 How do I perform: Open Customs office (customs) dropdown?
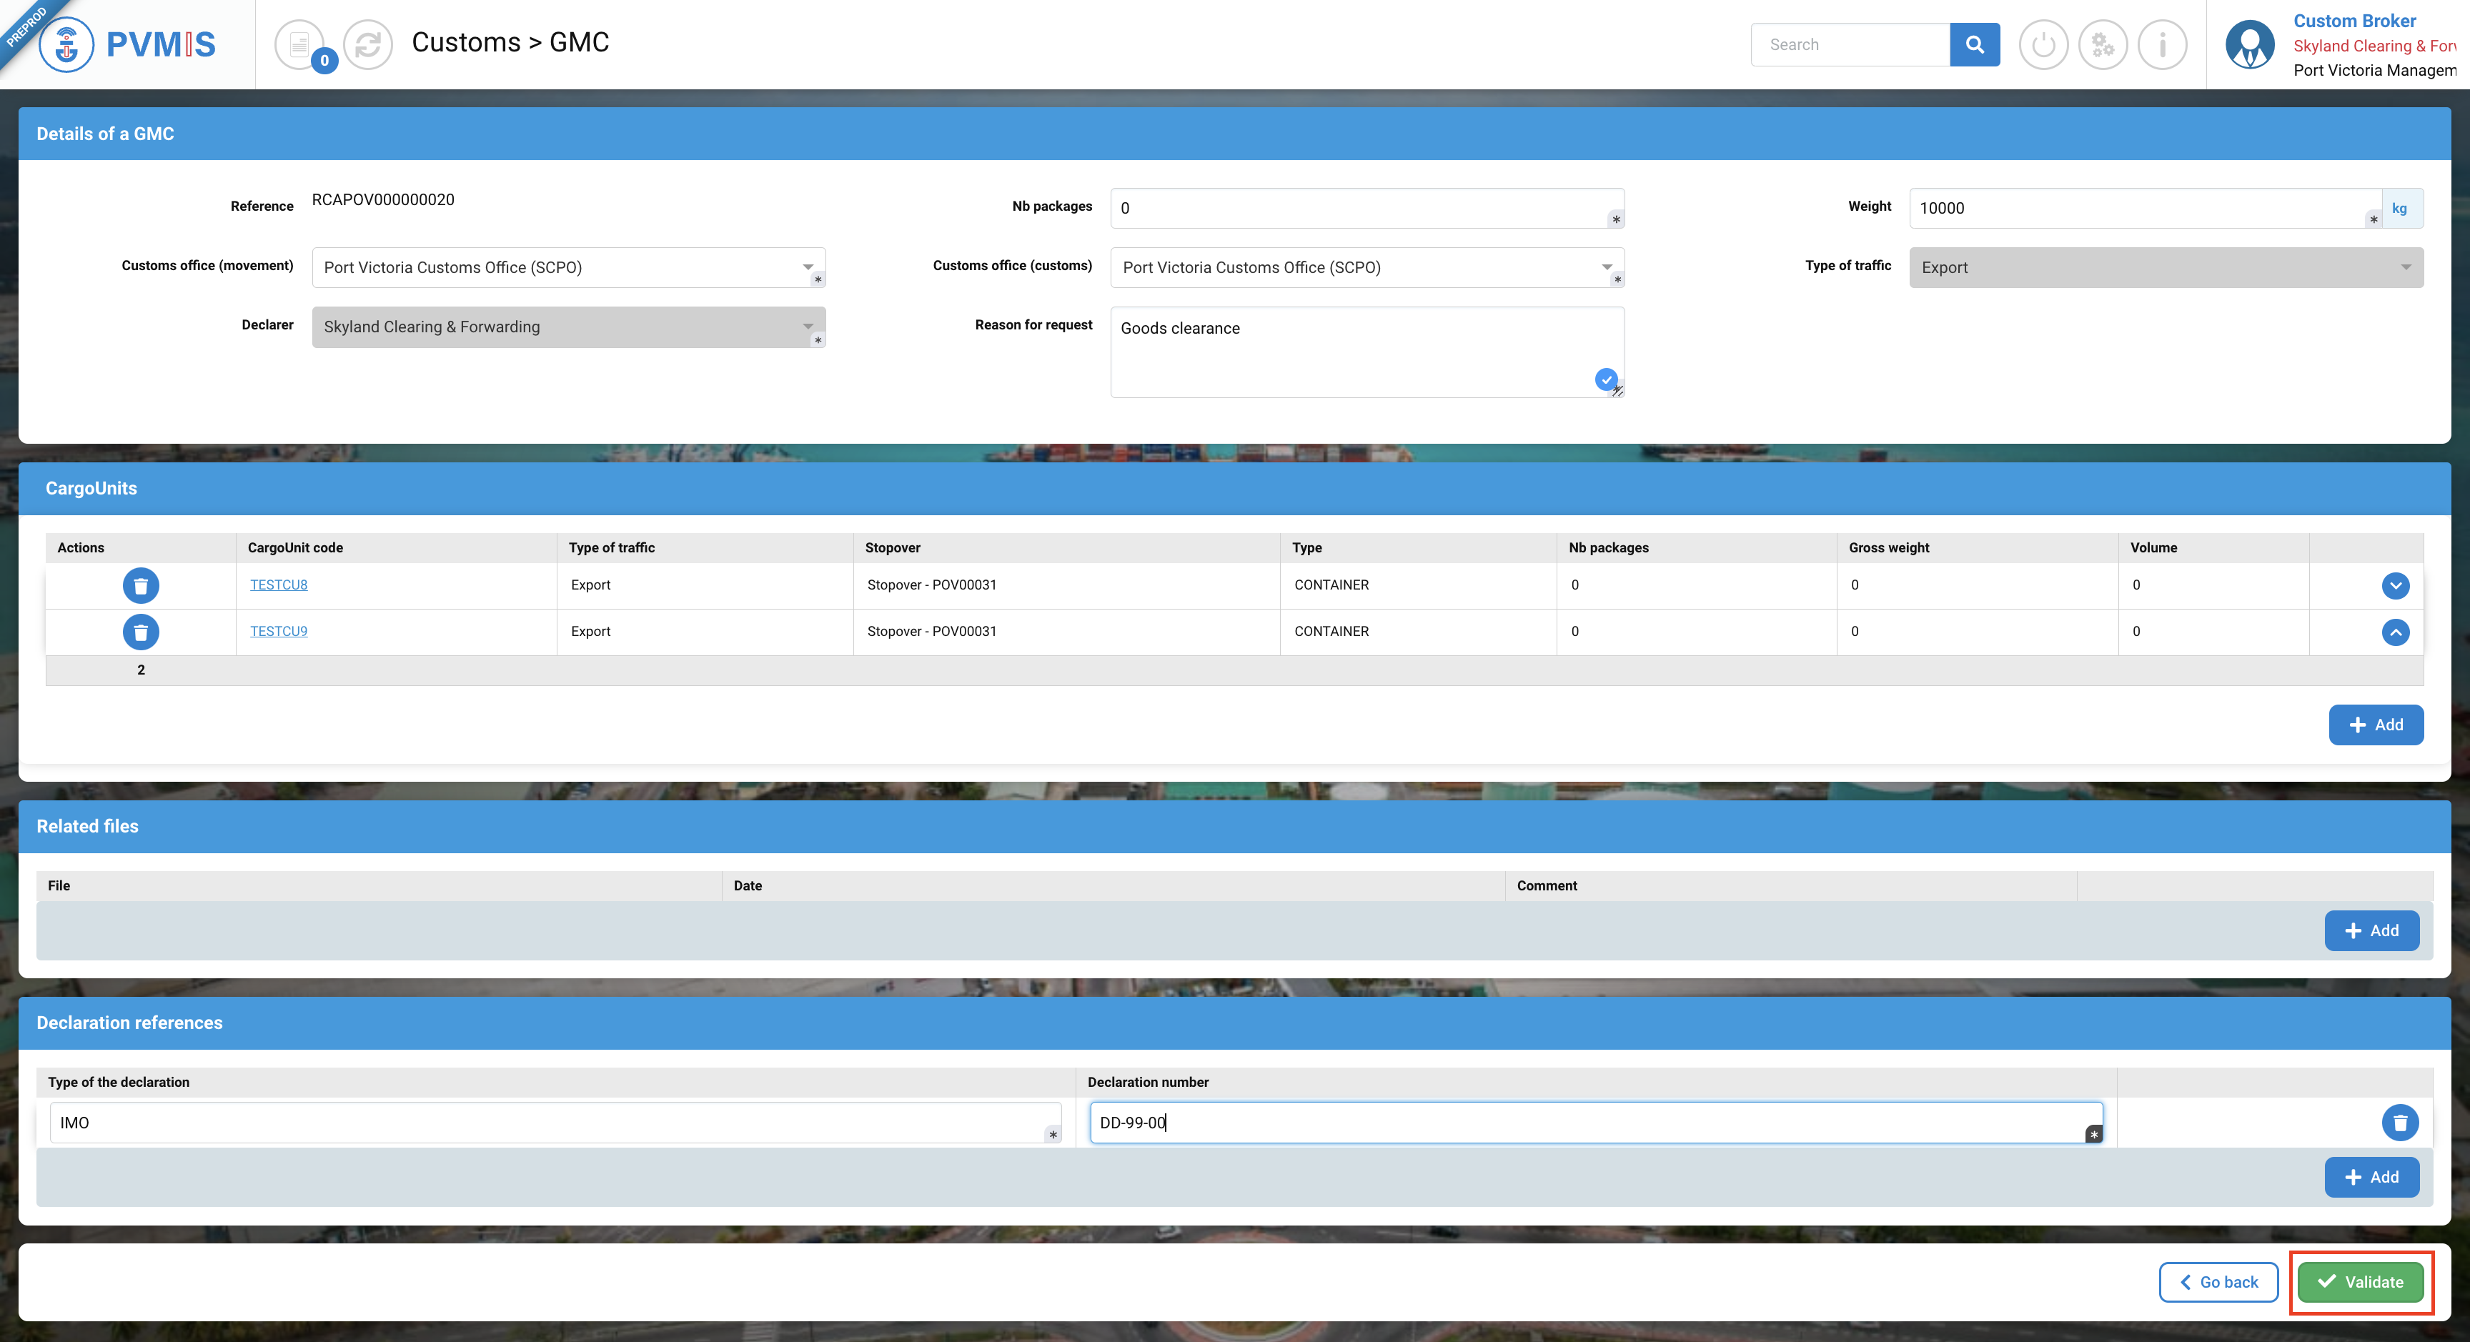[x=1367, y=267]
